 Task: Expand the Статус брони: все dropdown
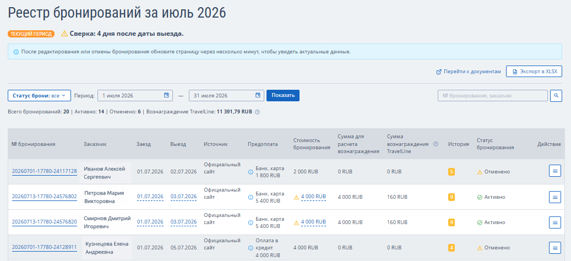pos(39,96)
